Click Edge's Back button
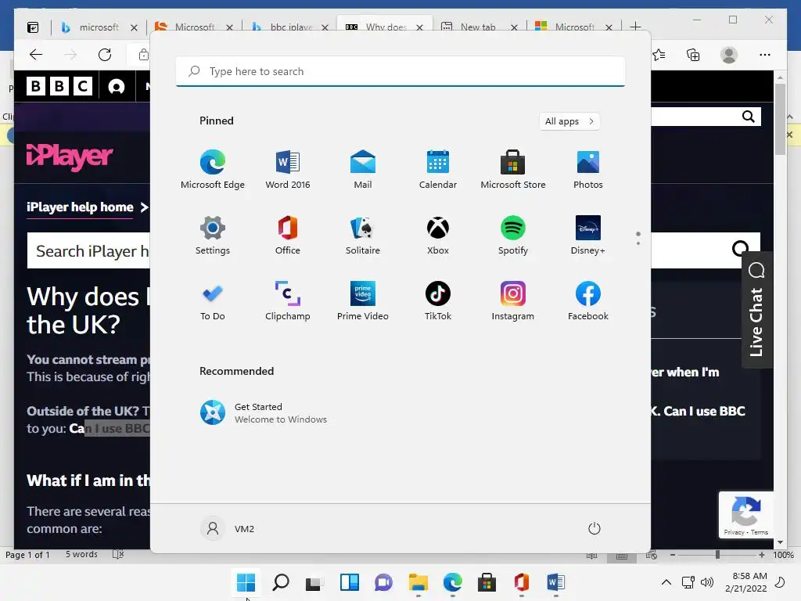The width and height of the screenshot is (801, 601). click(x=36, y=55)
